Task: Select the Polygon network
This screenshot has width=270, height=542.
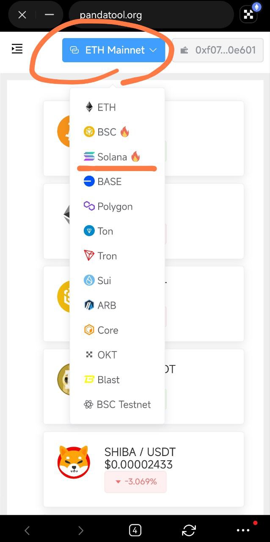Action: coord(114,206)
